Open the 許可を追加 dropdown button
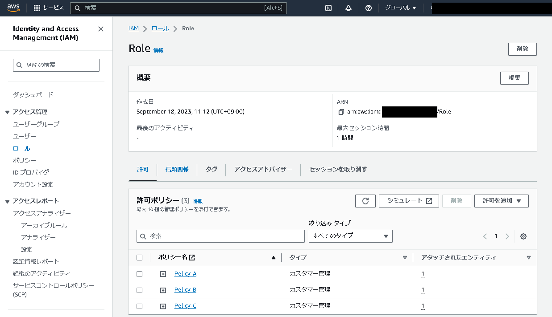 502,201
